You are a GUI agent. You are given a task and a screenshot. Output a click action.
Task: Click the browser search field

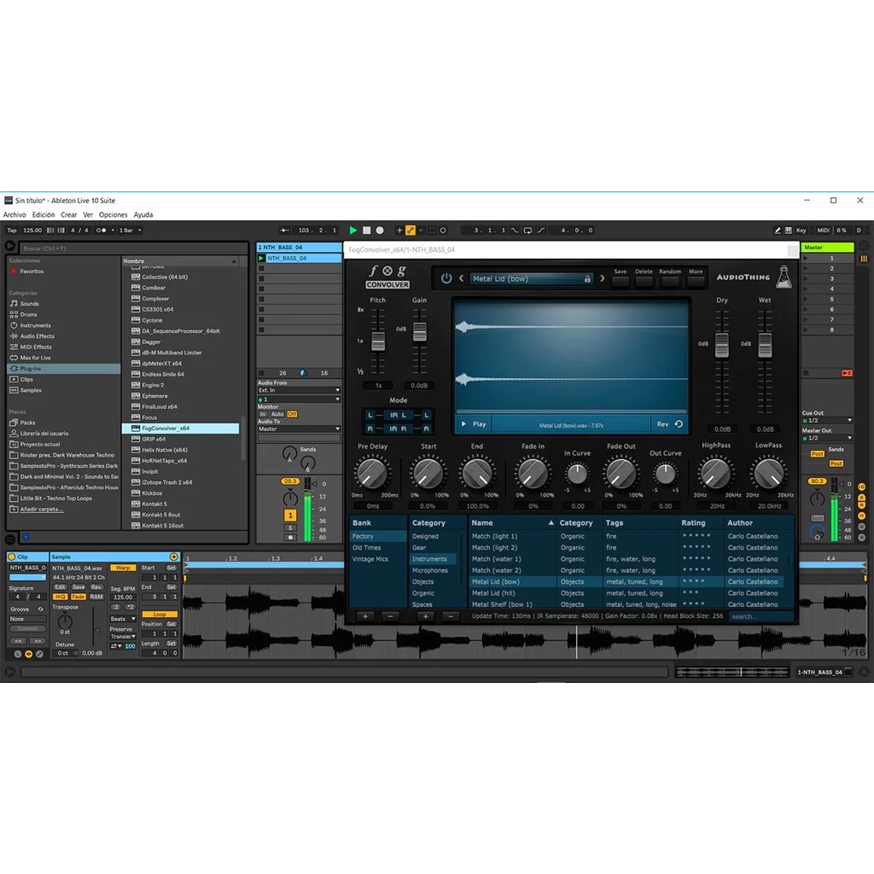(134, 248)
